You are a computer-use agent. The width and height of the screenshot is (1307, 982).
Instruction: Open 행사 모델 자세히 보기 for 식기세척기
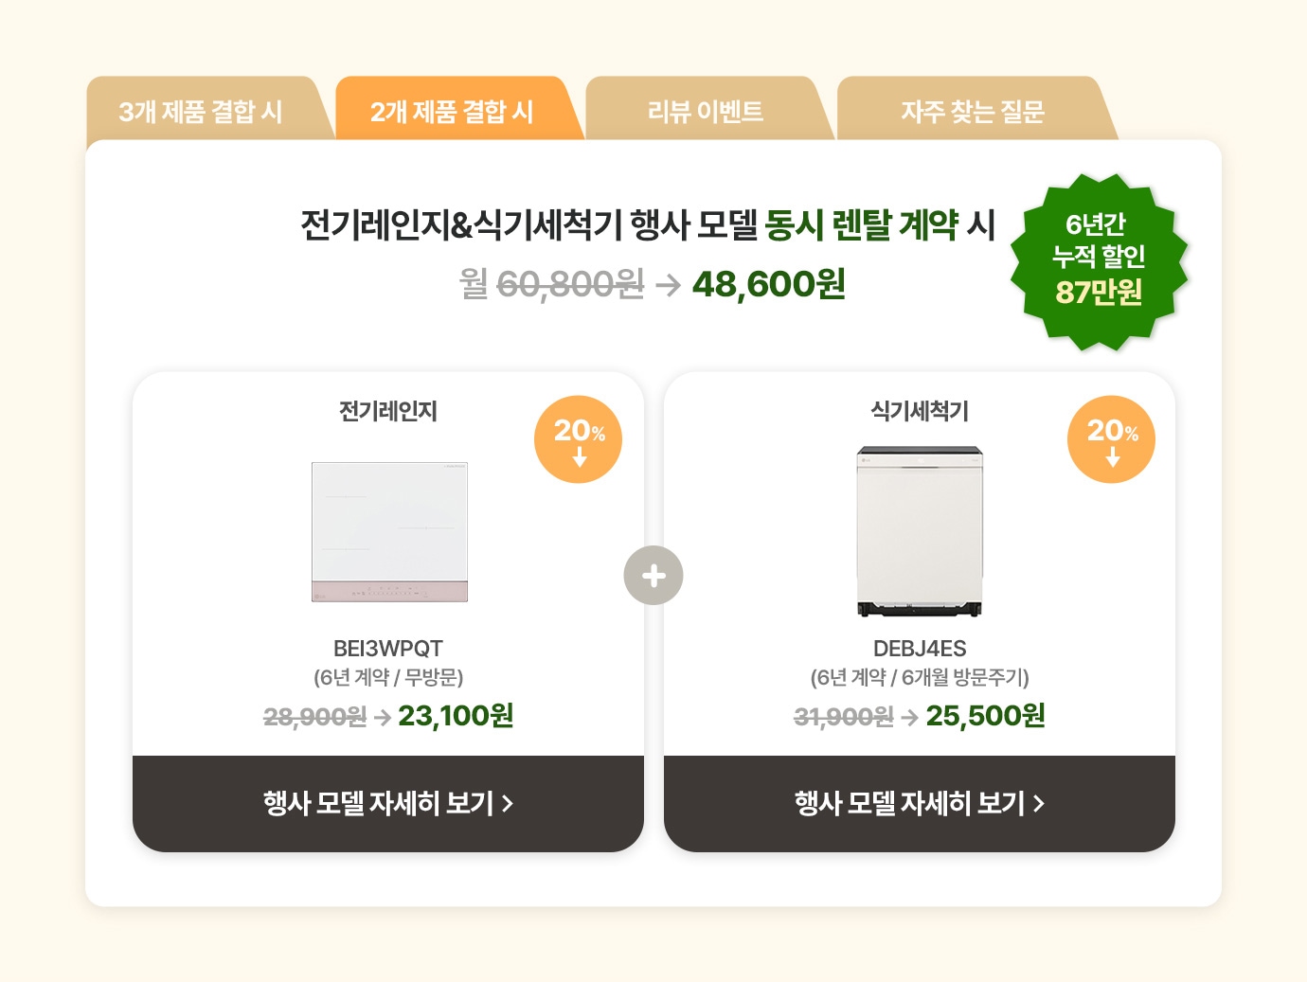pos(920,803)
